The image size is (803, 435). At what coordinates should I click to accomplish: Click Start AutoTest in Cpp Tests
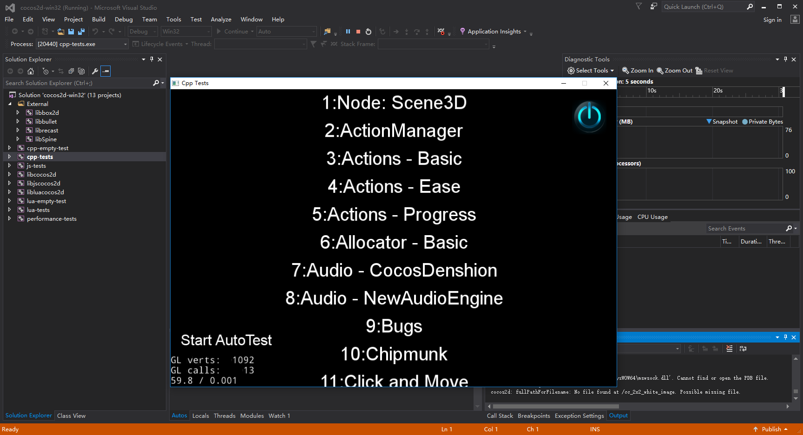pos(226,340)
